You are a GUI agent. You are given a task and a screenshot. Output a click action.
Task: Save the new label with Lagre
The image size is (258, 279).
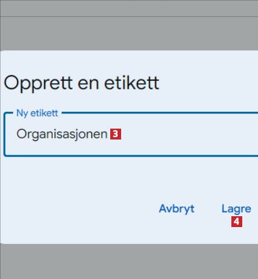236,209
